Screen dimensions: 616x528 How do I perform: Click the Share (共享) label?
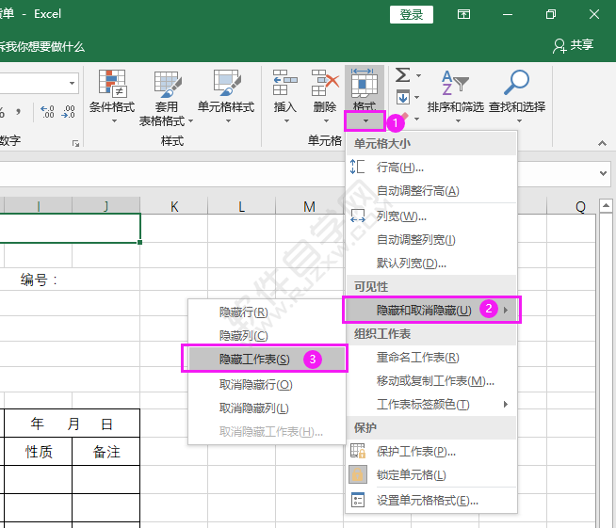[x=581, y=45]
